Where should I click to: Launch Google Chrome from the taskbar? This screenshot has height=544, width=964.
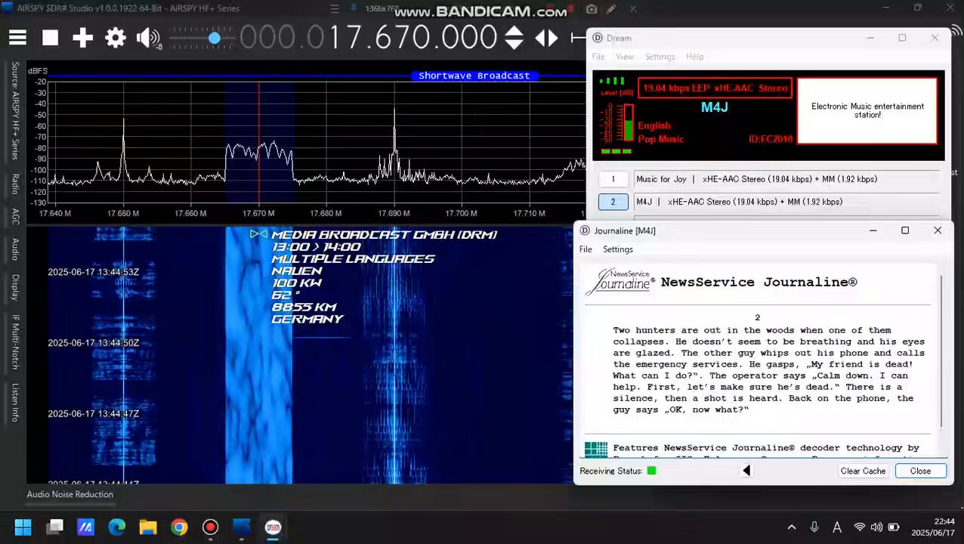(179, 527)
